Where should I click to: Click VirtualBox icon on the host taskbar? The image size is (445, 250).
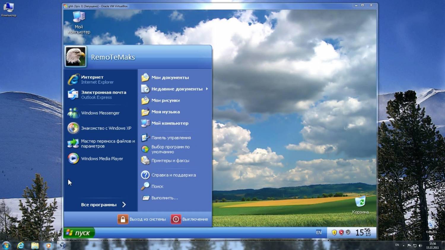(63, 245)
